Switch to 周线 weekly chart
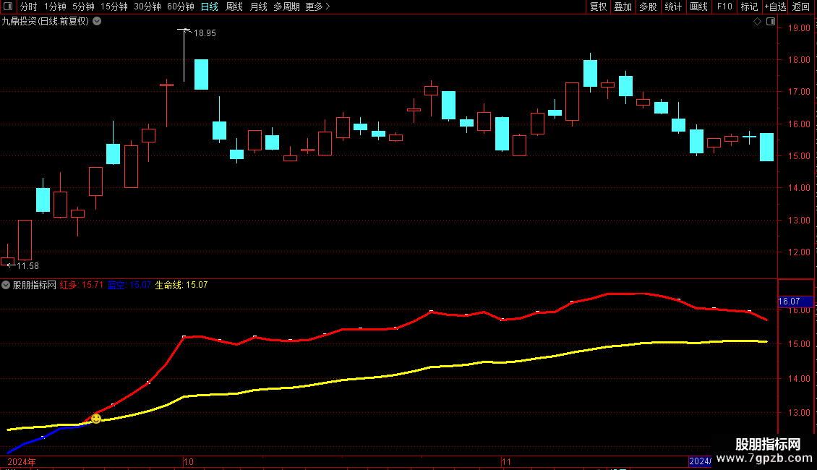817x470 pixels. [x=234, y=7]
